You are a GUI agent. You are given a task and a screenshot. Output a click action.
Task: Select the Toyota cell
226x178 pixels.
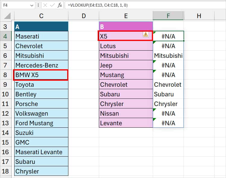[41, 84]
